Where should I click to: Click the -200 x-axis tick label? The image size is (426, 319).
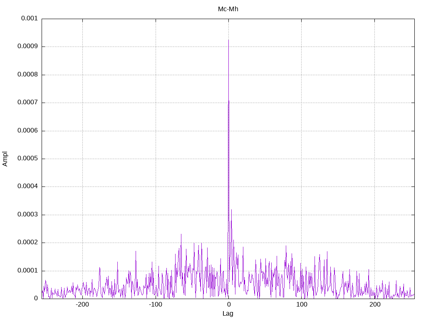82,304
